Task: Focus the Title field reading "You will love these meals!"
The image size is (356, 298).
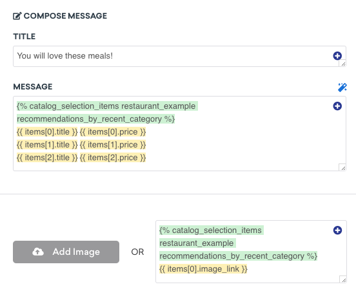Action: 179,56
